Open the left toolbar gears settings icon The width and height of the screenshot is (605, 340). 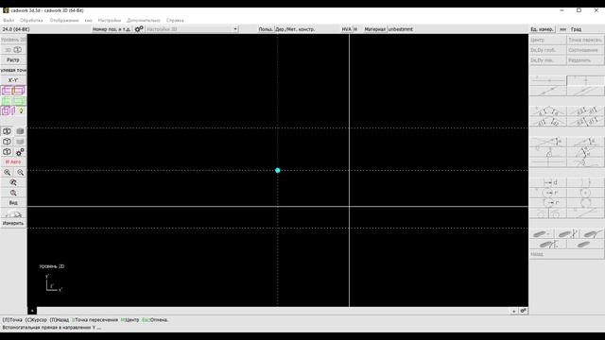point(20,152)
